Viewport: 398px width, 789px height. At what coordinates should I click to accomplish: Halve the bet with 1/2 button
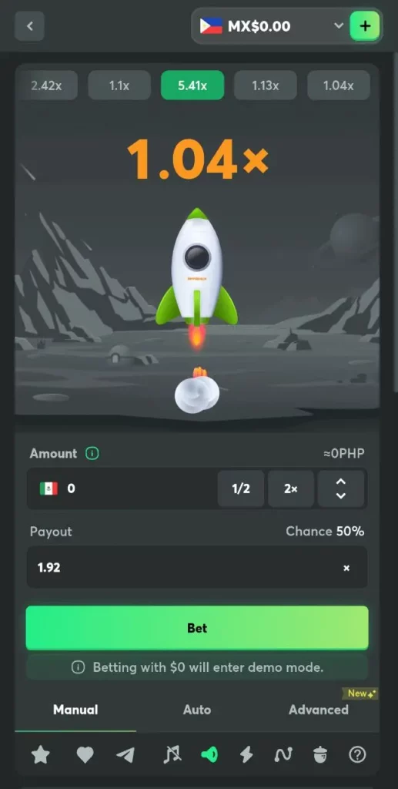pyautogui.click(x=241, y=489)
